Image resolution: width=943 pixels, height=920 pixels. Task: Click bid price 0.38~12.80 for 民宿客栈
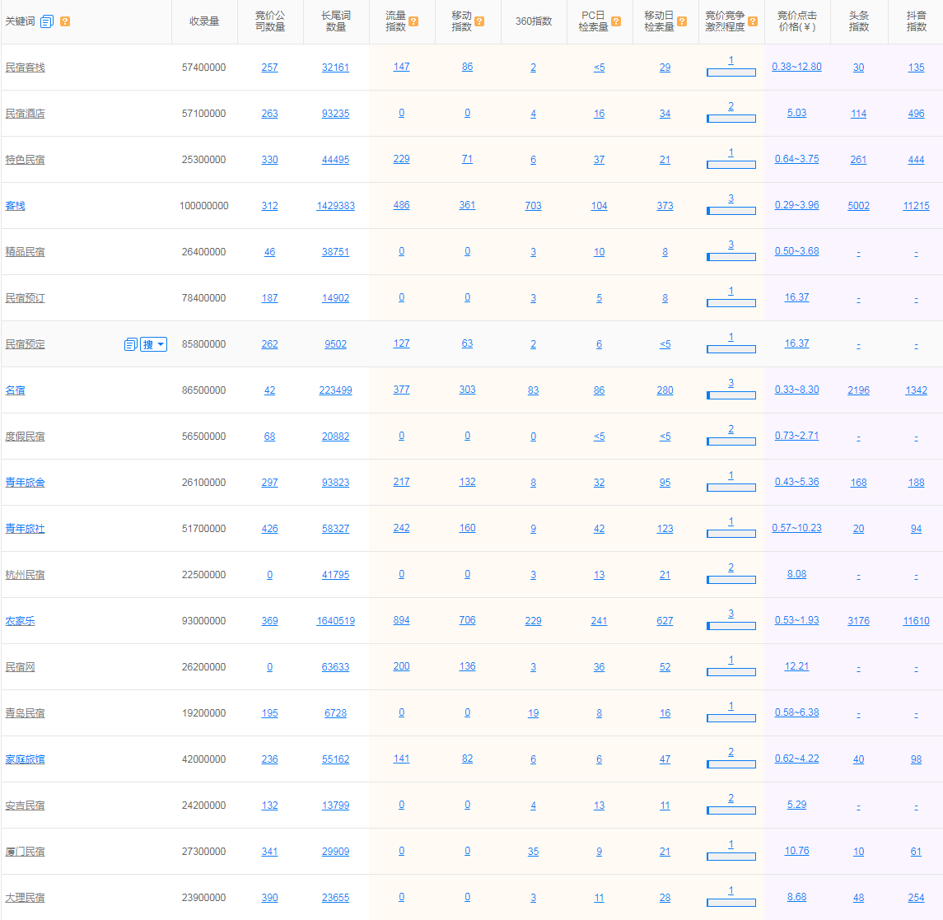(x=797, y=67)
